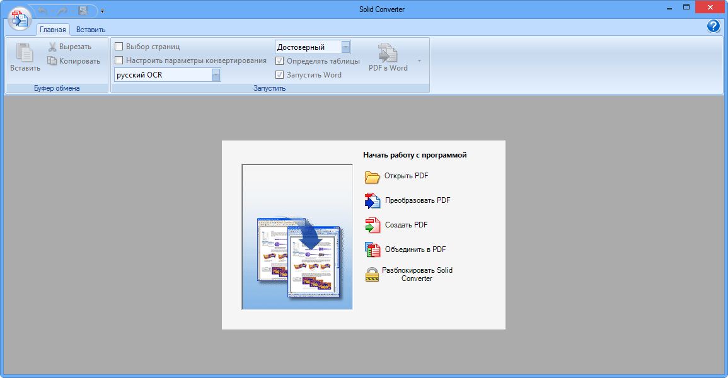Screen dimensions: 728x378
Task: Toggle the Запустить Word checkbox
Action: tap(279, 74)
